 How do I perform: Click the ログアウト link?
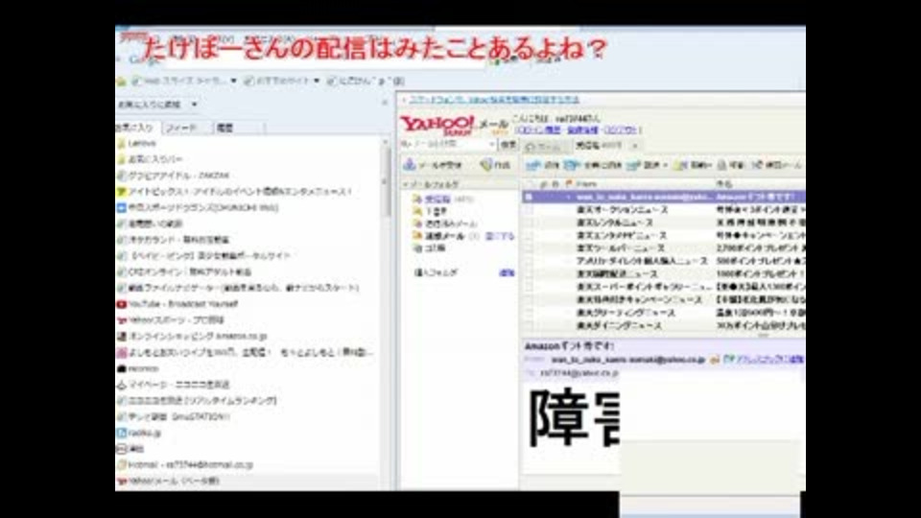point(620,129)
